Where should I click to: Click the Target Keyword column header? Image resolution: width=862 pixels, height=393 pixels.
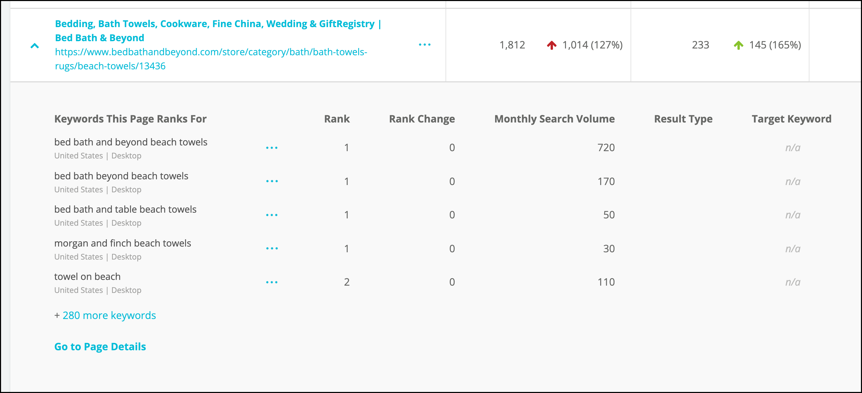click(791, 119)
